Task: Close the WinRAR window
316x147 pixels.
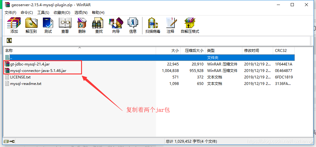Action: pyautogui.click(x=306, y=5)
